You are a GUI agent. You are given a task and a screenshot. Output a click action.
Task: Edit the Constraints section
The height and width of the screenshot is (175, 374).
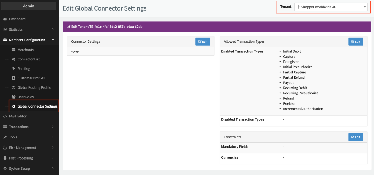356,137
